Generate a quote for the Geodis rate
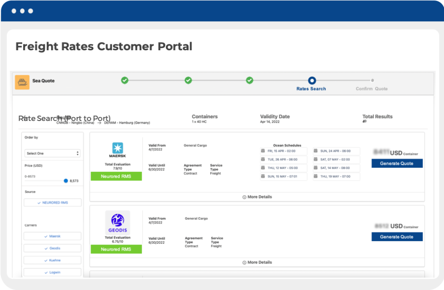The image size is (444, 290). [397, 237]
